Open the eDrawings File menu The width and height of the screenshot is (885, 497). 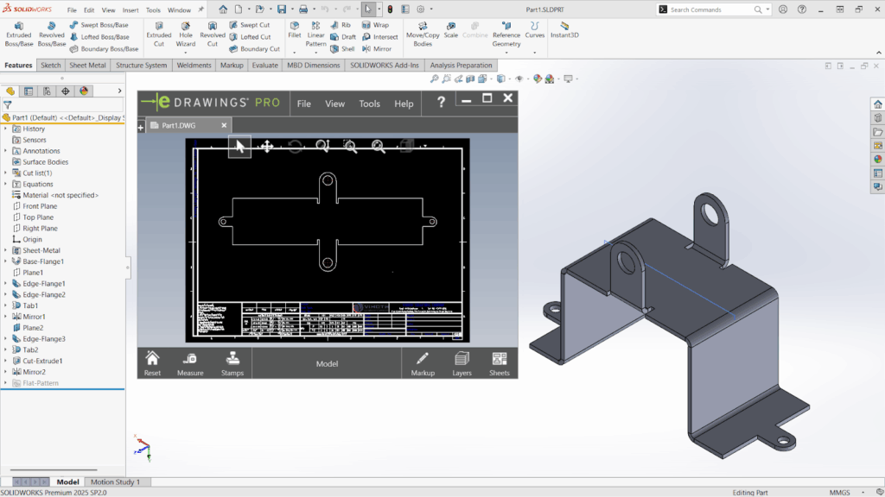(x=303, y=104)
